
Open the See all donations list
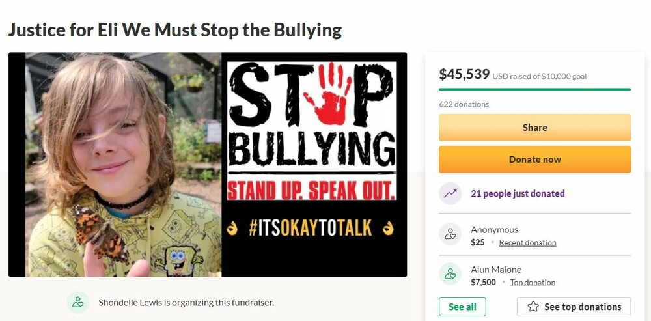(x=462, y=307)
